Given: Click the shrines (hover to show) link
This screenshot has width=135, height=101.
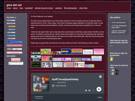Looking at the screenshot, I should (x=44, y=8).
